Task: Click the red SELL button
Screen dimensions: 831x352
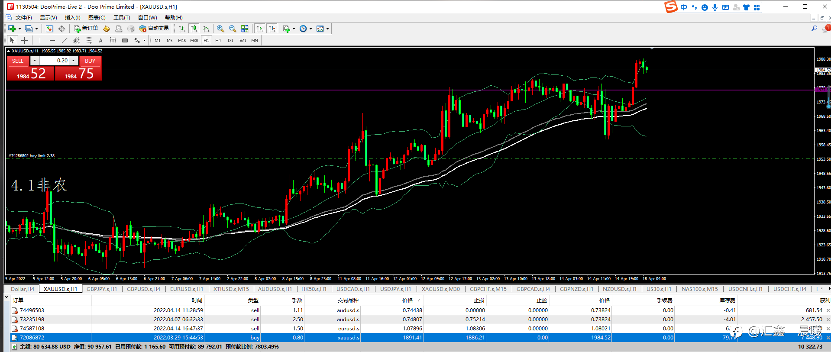Action: pos(18,61)
